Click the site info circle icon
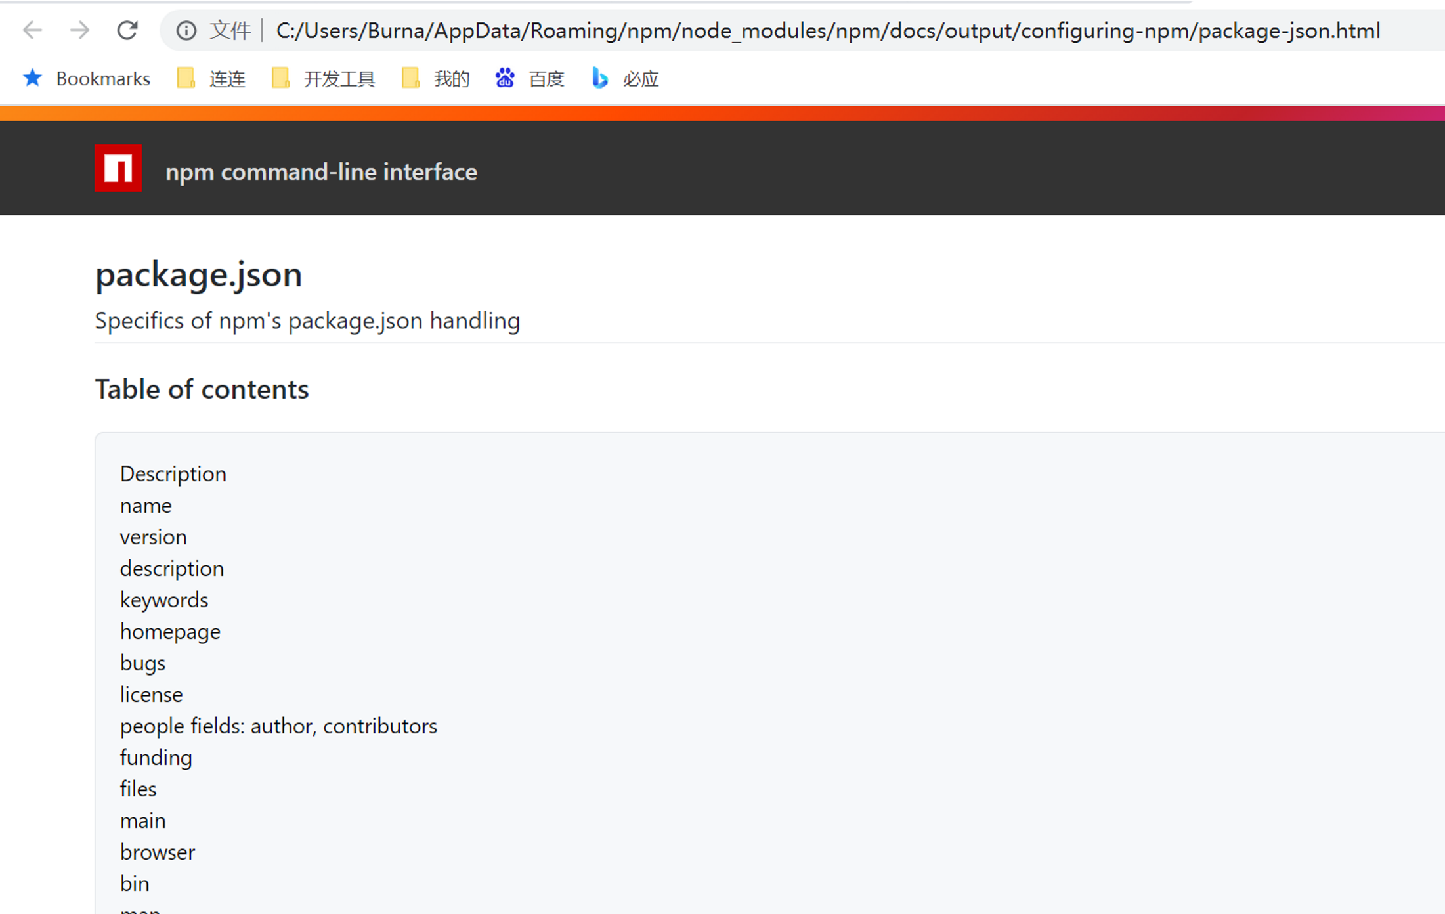Image resolution: width=1445 pixels, height=914 pixels. pyautogui.click(x=186, y=30)
